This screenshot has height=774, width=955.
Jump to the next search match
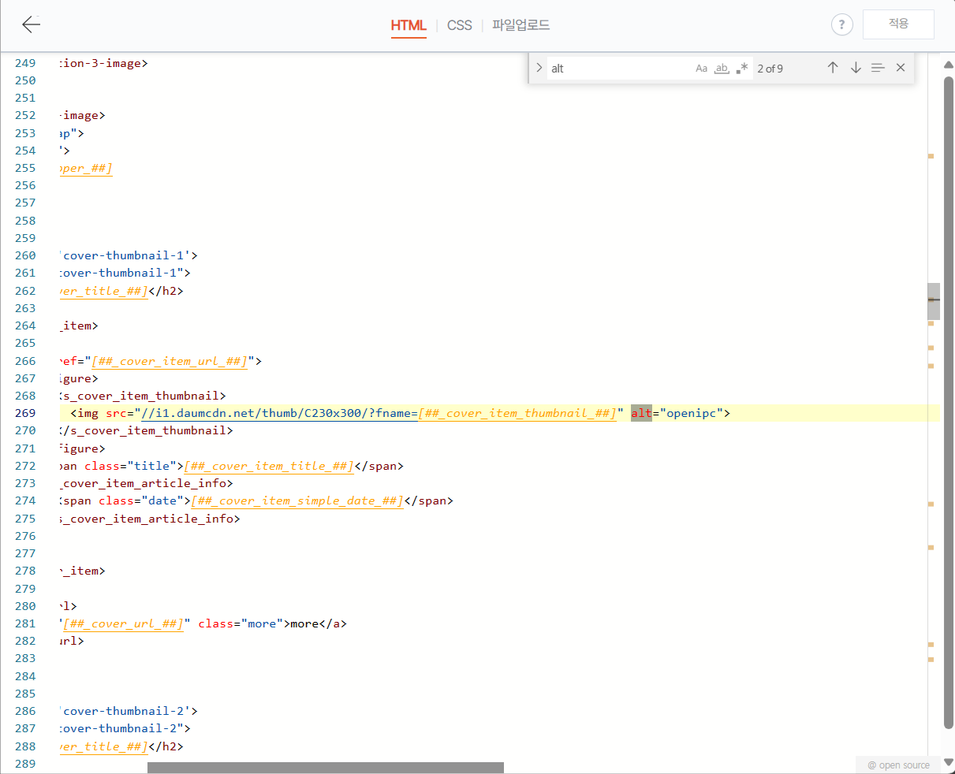pos(856,68)
